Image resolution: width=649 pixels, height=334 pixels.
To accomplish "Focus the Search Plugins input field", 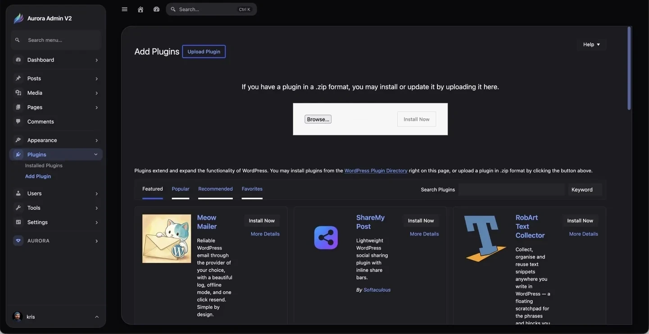I will (x=512, y=190).
